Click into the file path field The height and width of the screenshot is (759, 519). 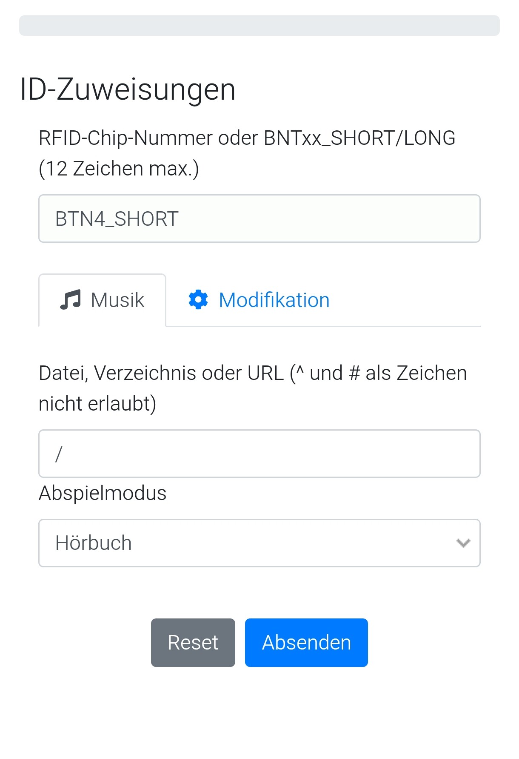click(259, 454)
